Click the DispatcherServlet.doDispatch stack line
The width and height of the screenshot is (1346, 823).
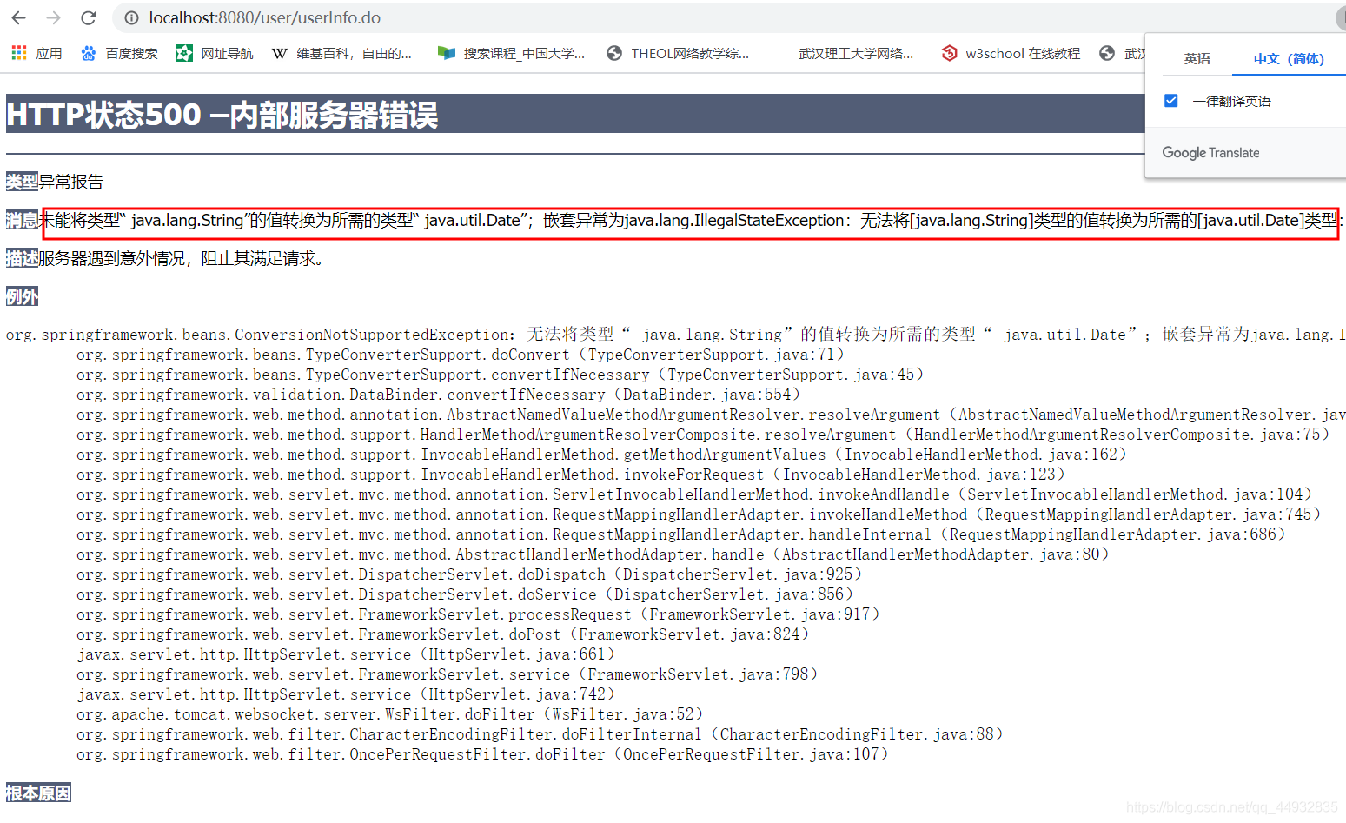click(x=469, y=574)
